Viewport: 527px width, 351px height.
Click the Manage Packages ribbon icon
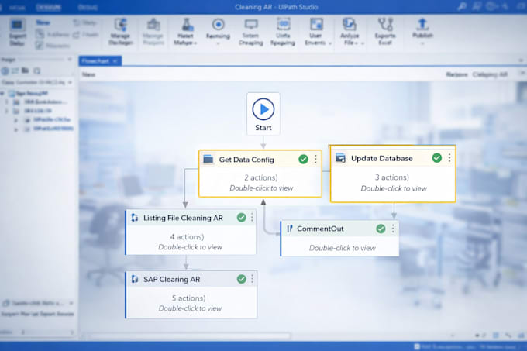click(120, 25)
